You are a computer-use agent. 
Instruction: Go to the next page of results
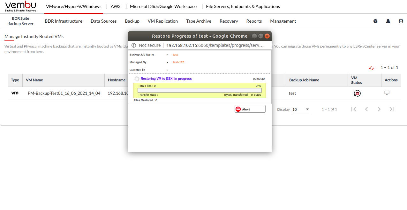tap(379, 109)
